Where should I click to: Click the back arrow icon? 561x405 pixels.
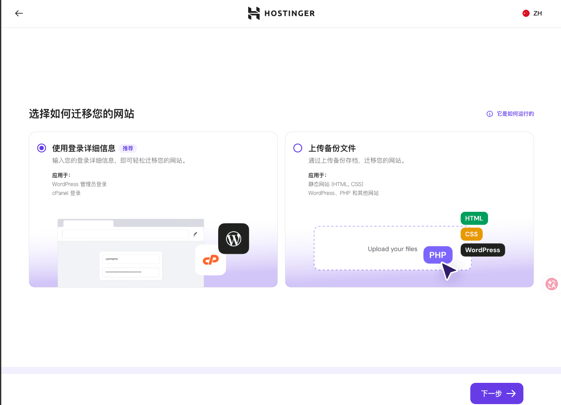tap(19, 13)
